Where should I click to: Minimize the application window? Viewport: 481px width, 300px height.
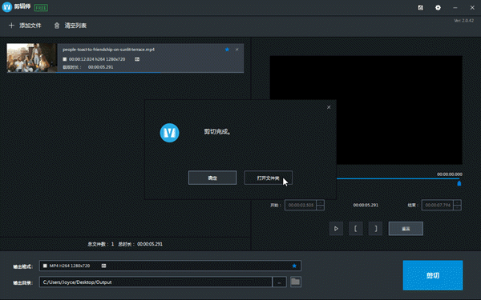[x=455, y=8]
